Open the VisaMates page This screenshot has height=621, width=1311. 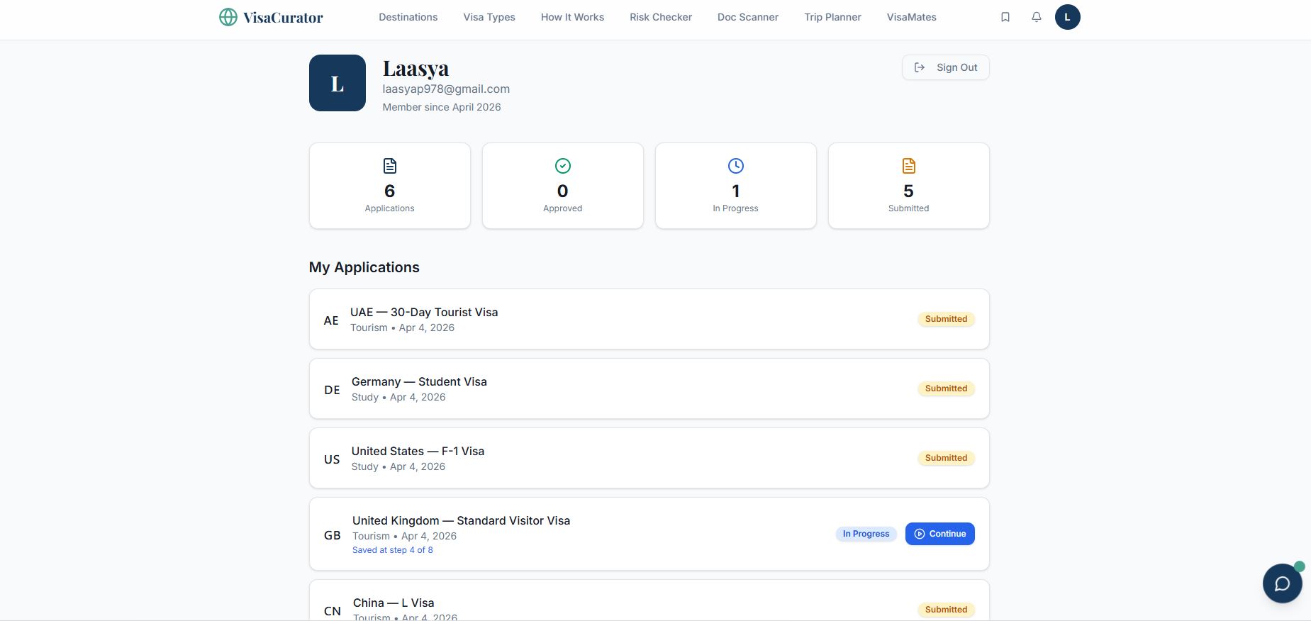(911, 17)
